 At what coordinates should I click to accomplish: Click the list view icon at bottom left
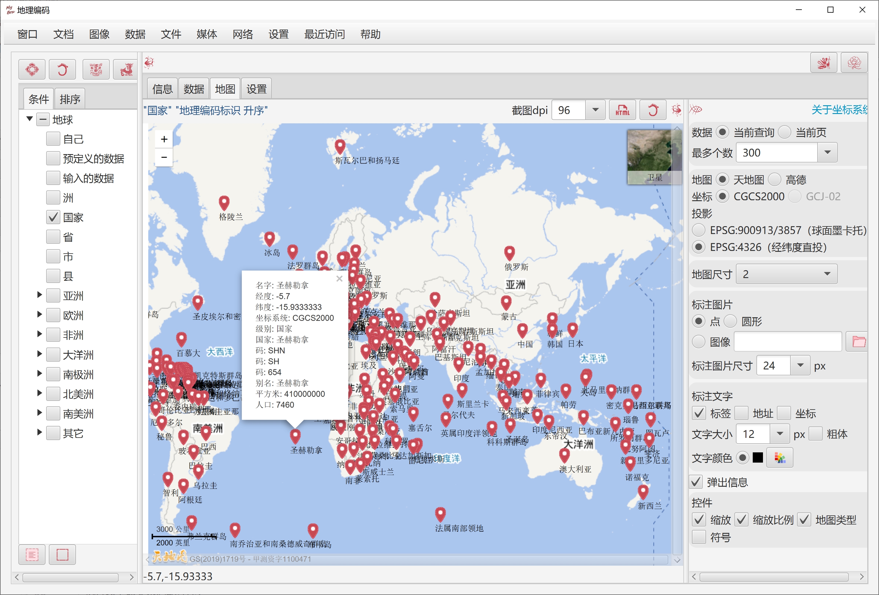click(32, 555)
